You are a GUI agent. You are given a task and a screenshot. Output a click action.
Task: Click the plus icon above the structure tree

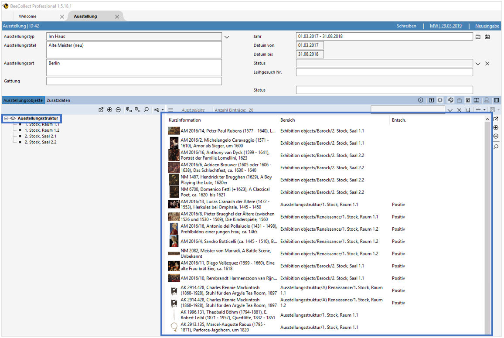click(x=109, y=110)
